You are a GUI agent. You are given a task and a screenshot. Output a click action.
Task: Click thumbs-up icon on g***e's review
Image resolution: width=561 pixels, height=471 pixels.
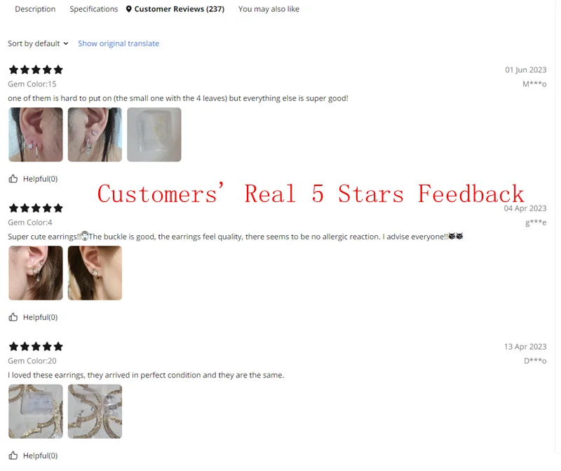pyautogui.click(x=13, y=317)
